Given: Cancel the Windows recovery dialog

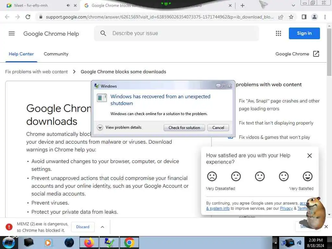Looking at the screenshot, I should [218, 128].
